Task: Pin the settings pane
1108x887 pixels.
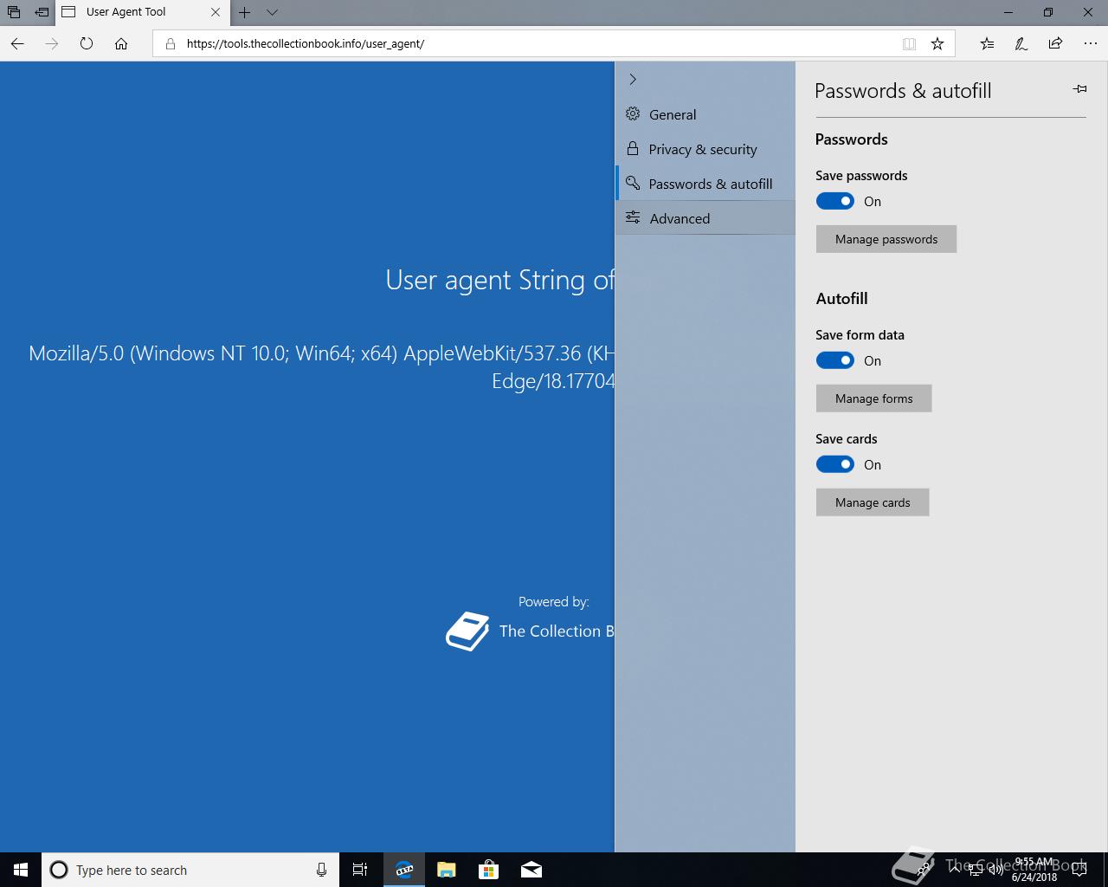Action: point(1079,89)
